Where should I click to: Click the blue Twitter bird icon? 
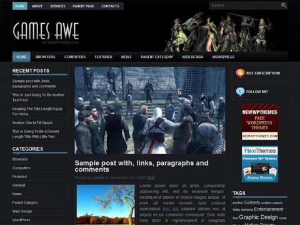pos(240,92)
